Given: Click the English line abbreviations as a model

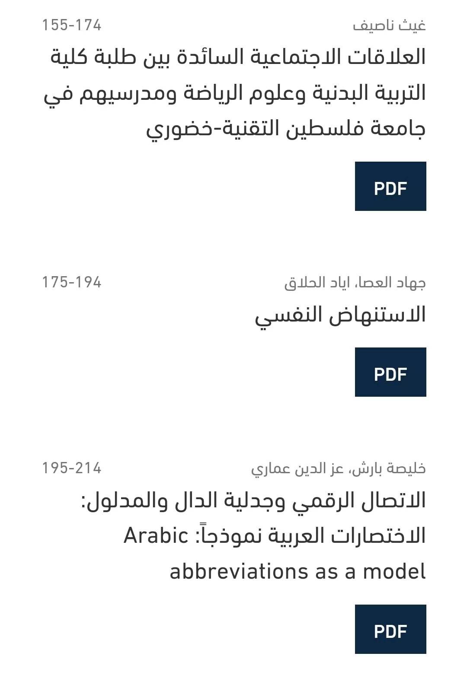Looking at the screenshot, I should [298, 572].
